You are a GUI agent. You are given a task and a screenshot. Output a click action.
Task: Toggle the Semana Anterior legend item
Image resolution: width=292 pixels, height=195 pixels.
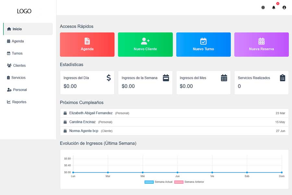(189, 182)
